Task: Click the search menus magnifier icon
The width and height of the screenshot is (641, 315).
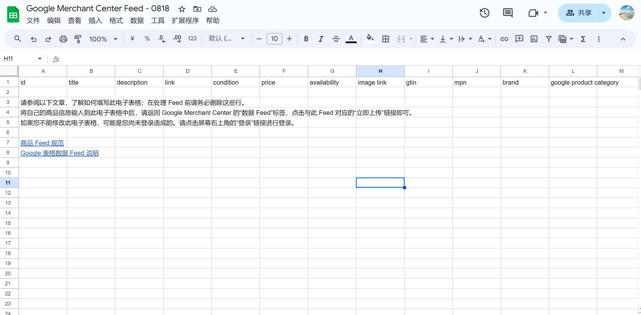Action: (x=18, y=39)
